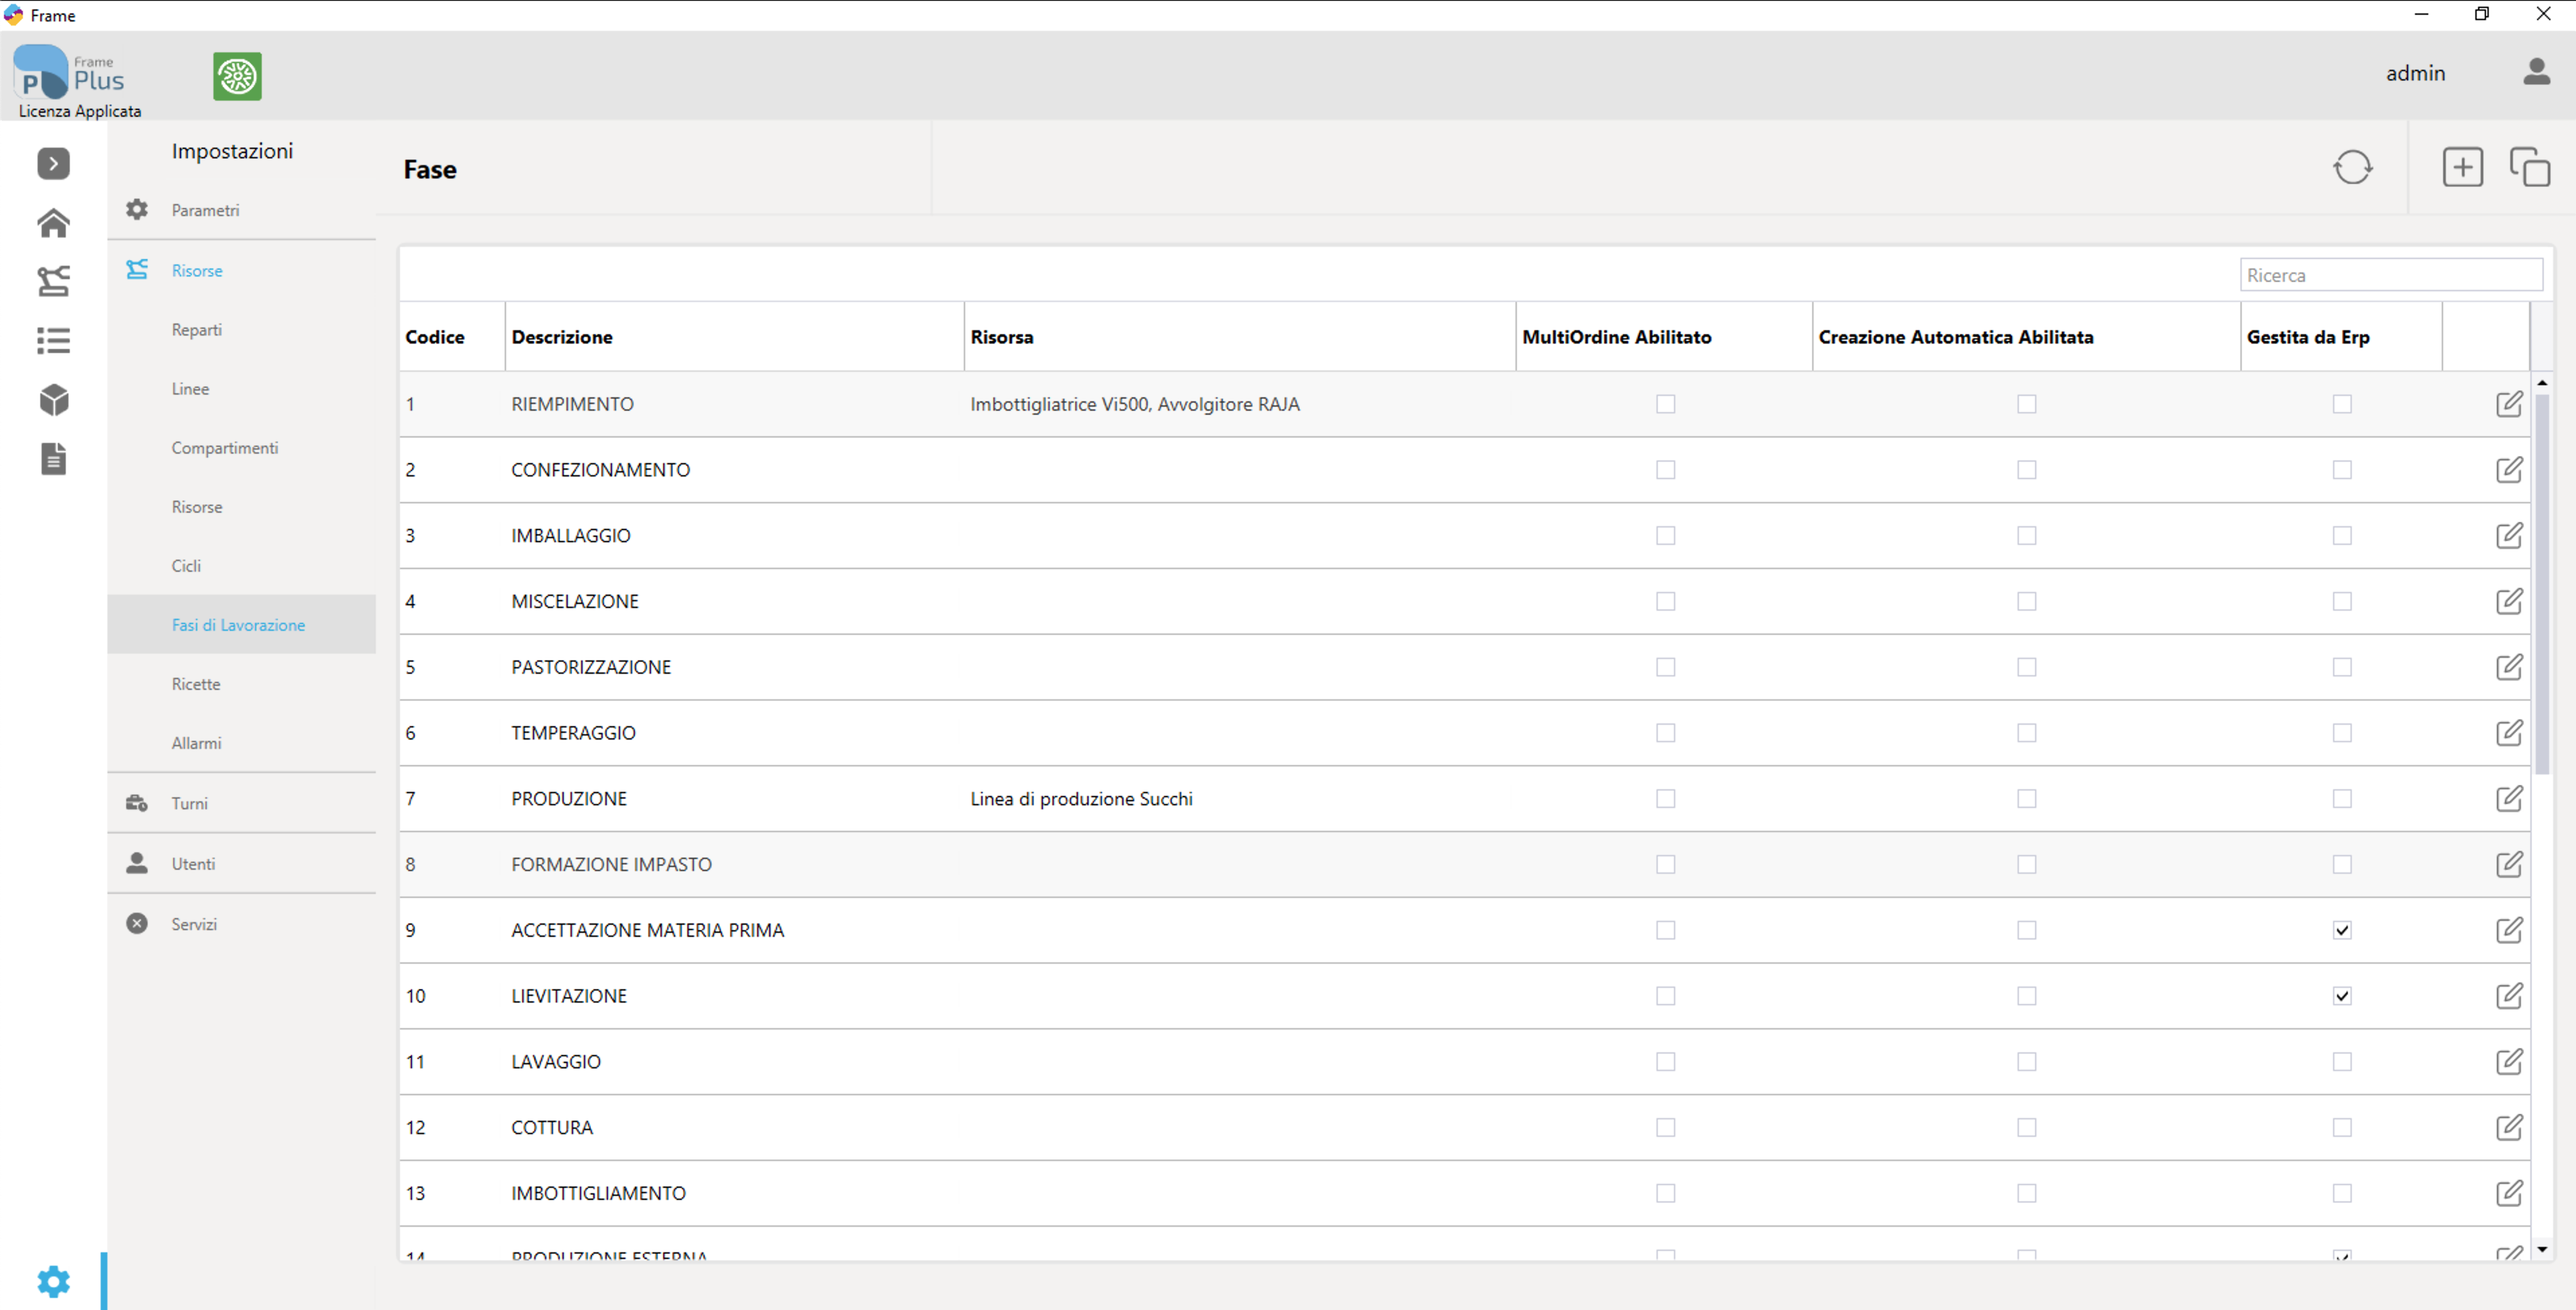Open the document icon in left rail
The image size is (2576, 1310).
(54, 459)
